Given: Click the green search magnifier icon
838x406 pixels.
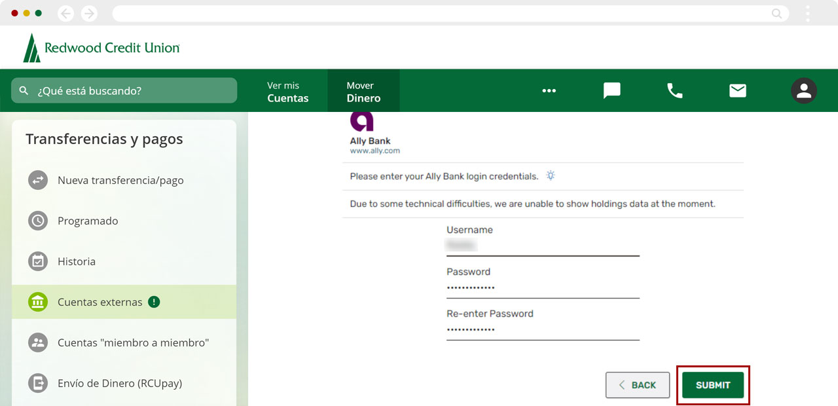Looking at the screenshot, I should click(24, 90).
